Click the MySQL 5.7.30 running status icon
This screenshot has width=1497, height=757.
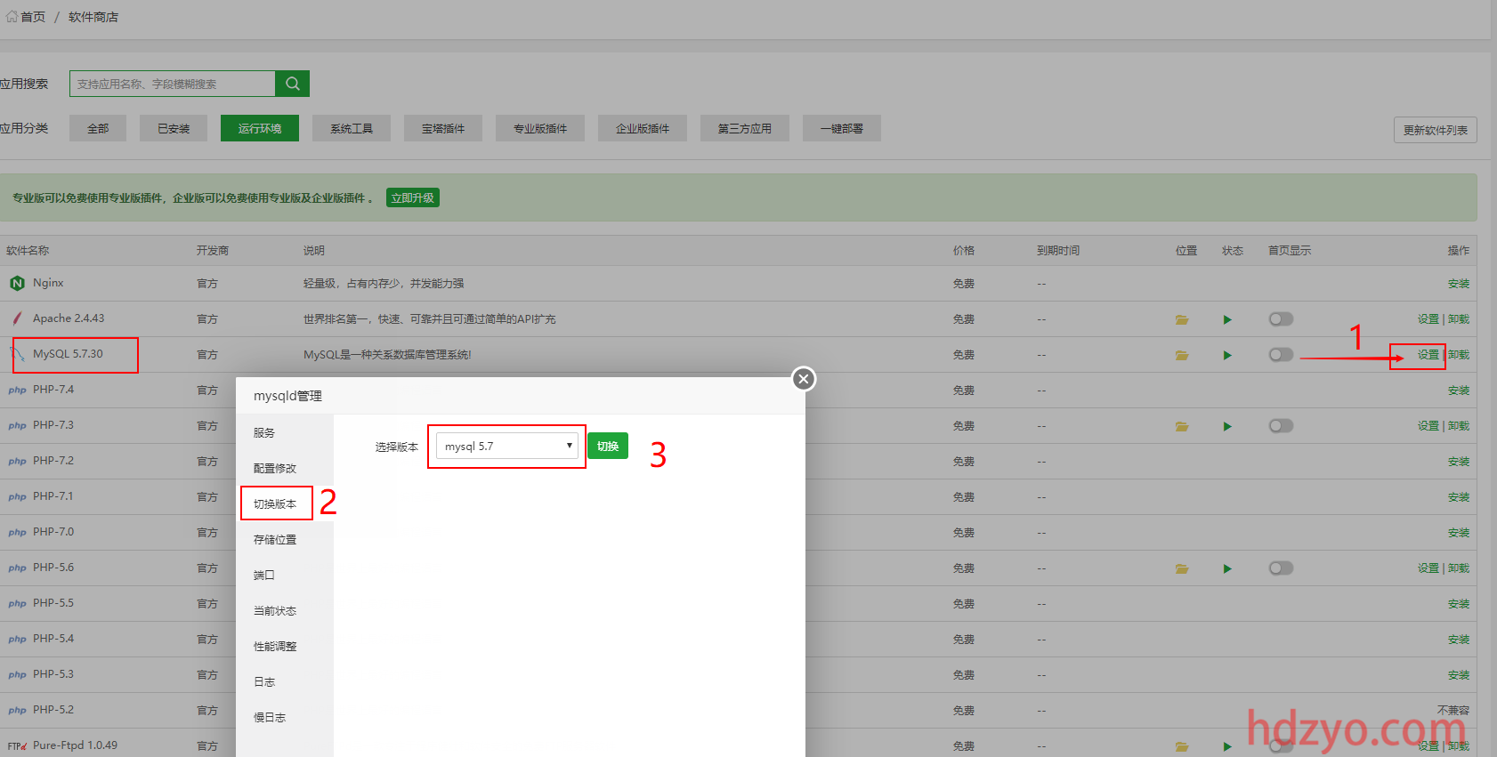click(1227, 355)
